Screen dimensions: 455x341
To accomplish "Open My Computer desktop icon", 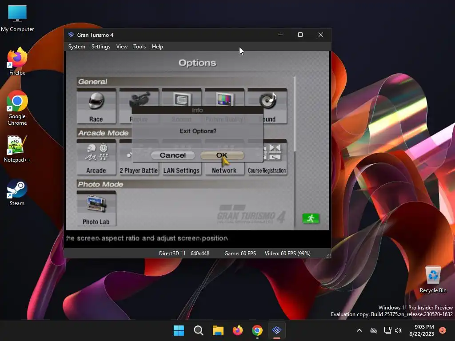I will click(17, 18).
